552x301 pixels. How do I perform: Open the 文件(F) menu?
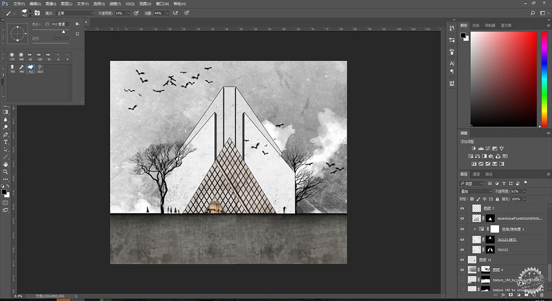coord(19,4)
